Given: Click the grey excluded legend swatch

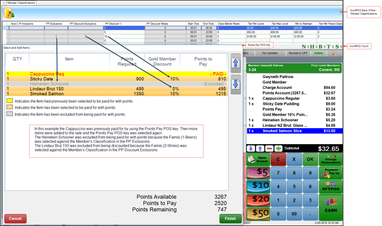Looking at the screenshot, I should pyautogui.click(x=10, y=114).
